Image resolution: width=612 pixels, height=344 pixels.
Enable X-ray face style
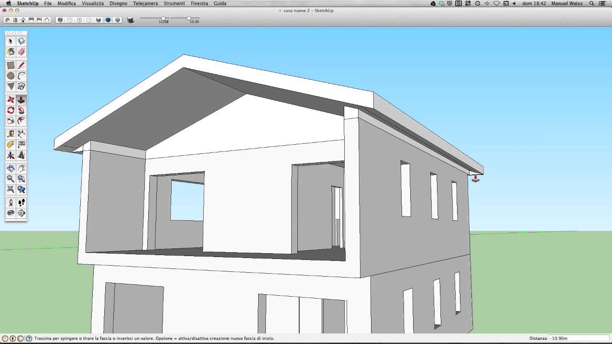[60, 20]
